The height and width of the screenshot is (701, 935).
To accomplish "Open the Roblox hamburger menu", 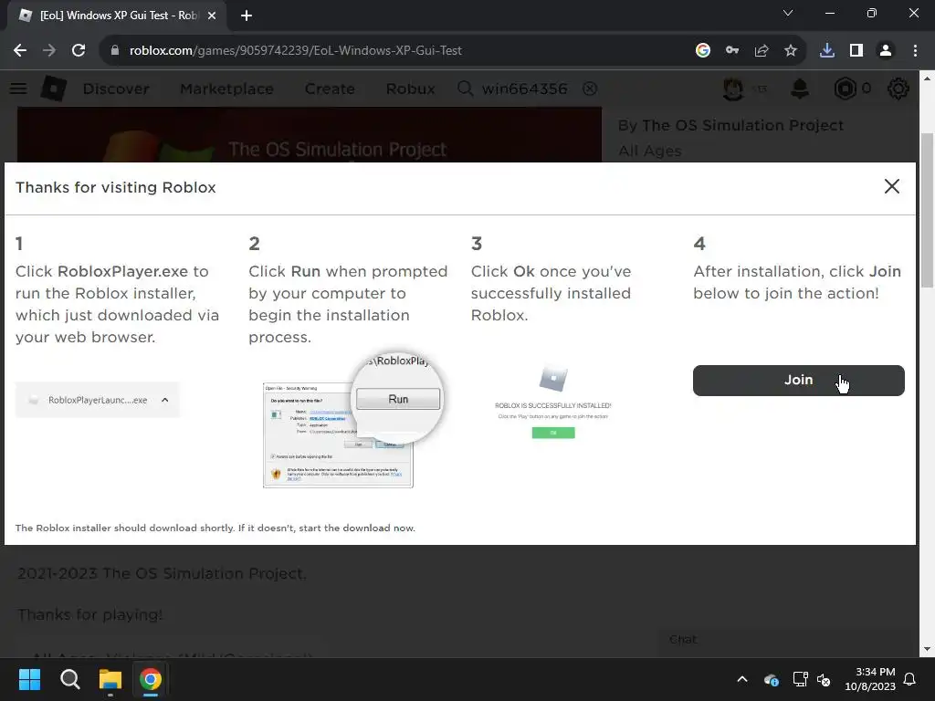I will point(18,89).
